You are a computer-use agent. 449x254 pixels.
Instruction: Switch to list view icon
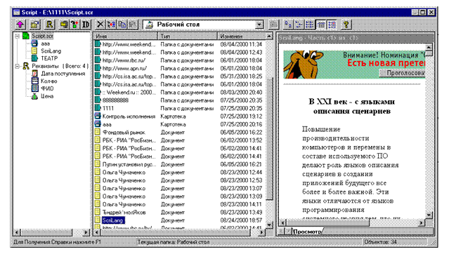310,25
